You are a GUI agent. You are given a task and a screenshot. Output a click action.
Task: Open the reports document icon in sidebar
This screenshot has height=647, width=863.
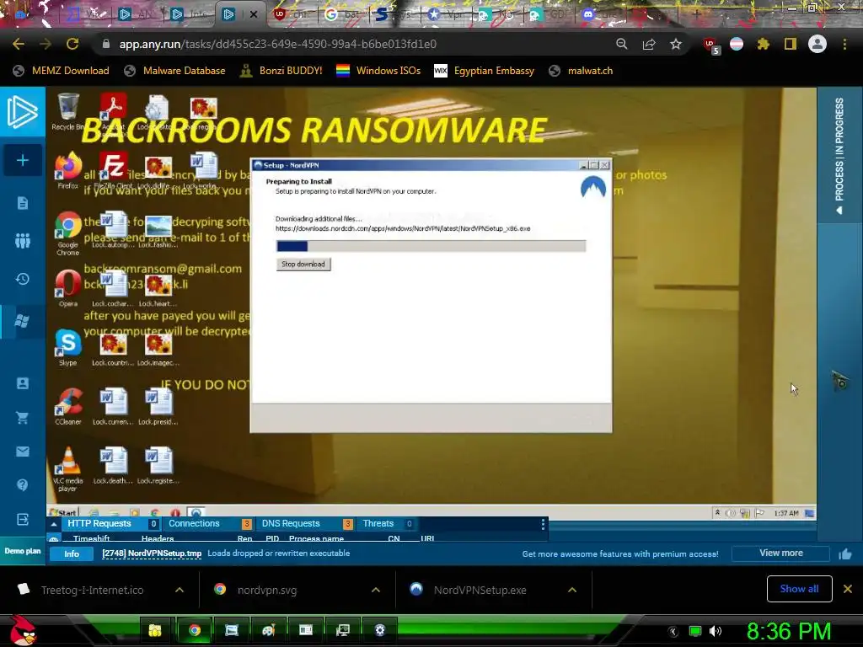[23, 203]
